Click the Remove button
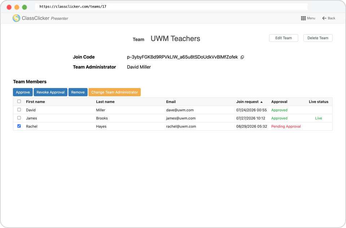This screenshot has width=346, height=228. click(78, 92)
